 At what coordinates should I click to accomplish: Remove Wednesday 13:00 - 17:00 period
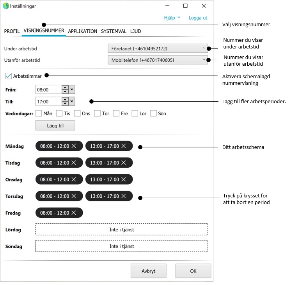coord(124,179)
